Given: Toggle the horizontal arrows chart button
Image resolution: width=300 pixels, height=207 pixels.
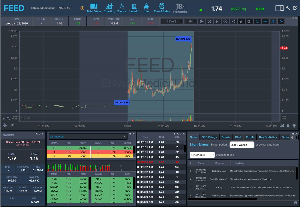Looking at the screenshot, I should click(x=281, y=21).
